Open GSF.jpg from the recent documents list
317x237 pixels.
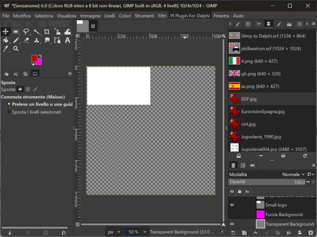[249, 99]
